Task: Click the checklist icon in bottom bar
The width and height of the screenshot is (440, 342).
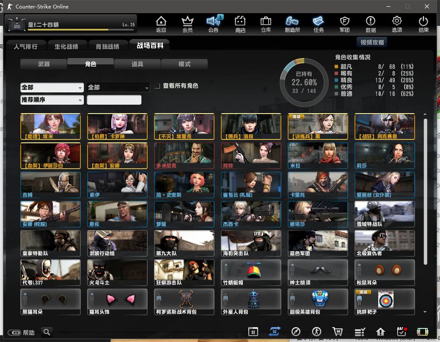Action: 360,332
